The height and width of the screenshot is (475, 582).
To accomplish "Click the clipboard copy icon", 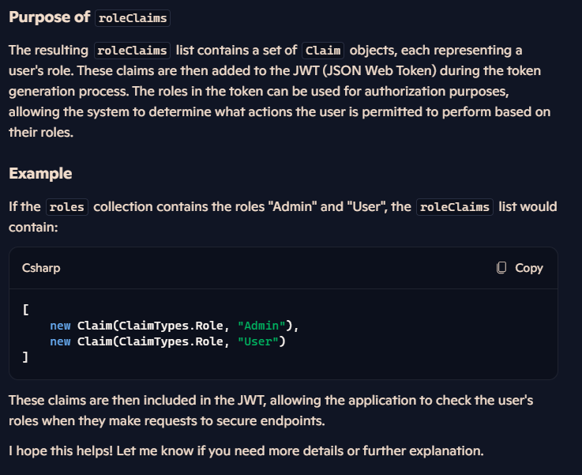I will pyautogui.click(x=501, y=267).
